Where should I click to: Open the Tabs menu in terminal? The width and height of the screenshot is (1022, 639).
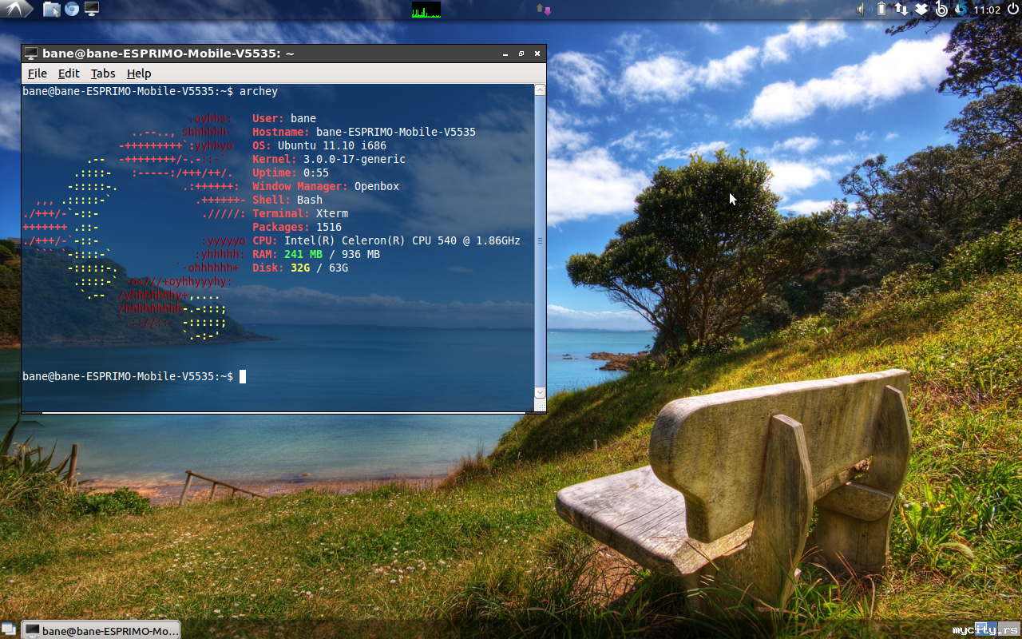[x=103, y=73]
